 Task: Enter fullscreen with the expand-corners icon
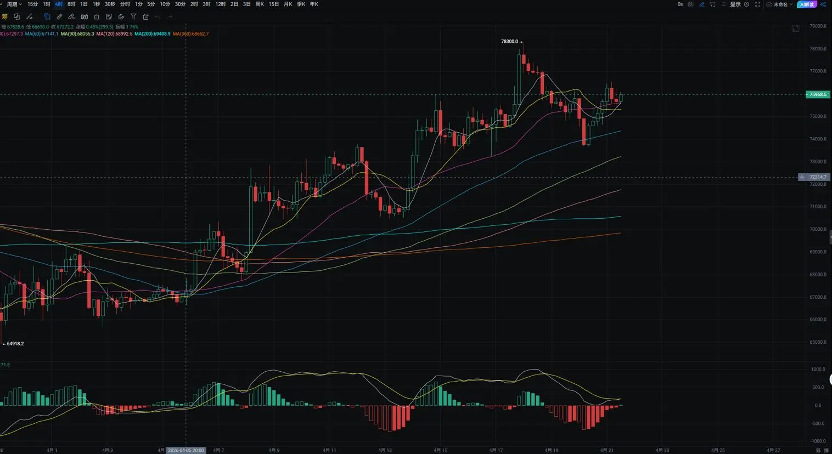point(758,4)
